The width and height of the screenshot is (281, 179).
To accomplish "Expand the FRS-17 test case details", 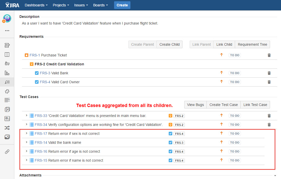I will (x=27, y=133).
